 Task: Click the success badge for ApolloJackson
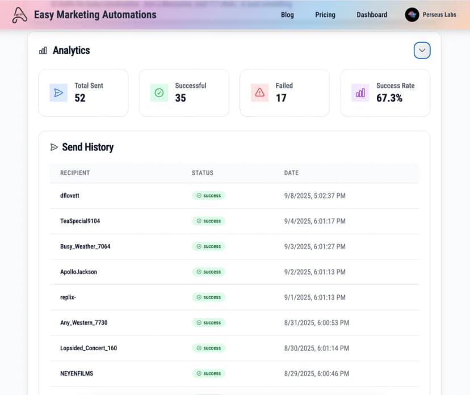[x=209, y=272]
